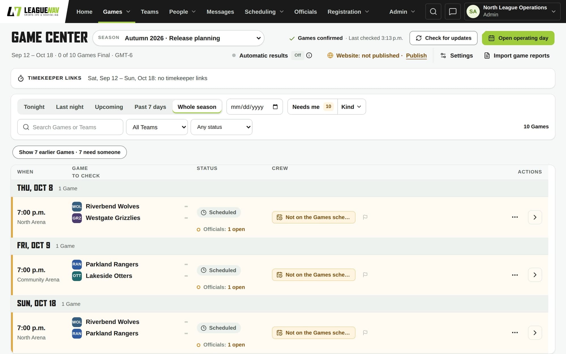The width and height of the screenshot is (566, 354).
Task: Open the Officials nav item
Action: 305,12
